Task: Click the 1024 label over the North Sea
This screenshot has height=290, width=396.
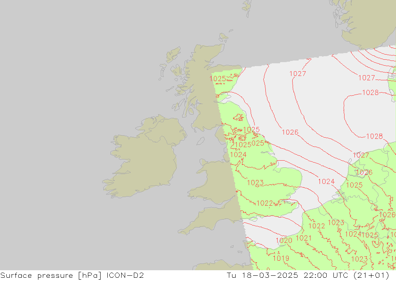Action: coord(326,182)
